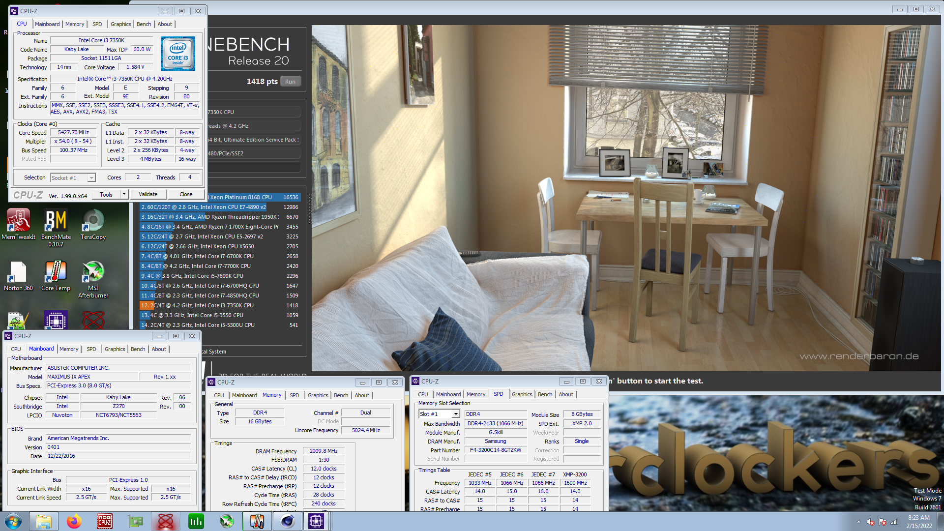Image resolution: width=944 pixels, height=531 pixels.
Task: Click the Show Desktop strip on the taskbar
Action: (940, 521)
